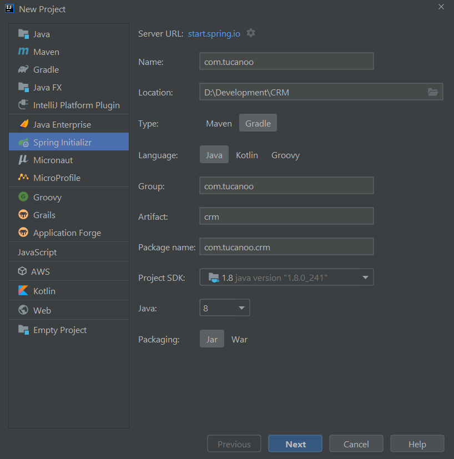
Task: Open the start.spring.io link
Action: 214,33
